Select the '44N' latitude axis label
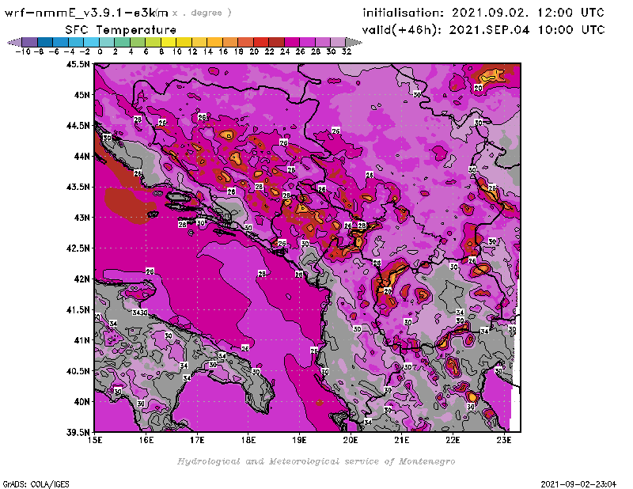Viewport: 633px width, 489px height. click(x=81, y=156)
